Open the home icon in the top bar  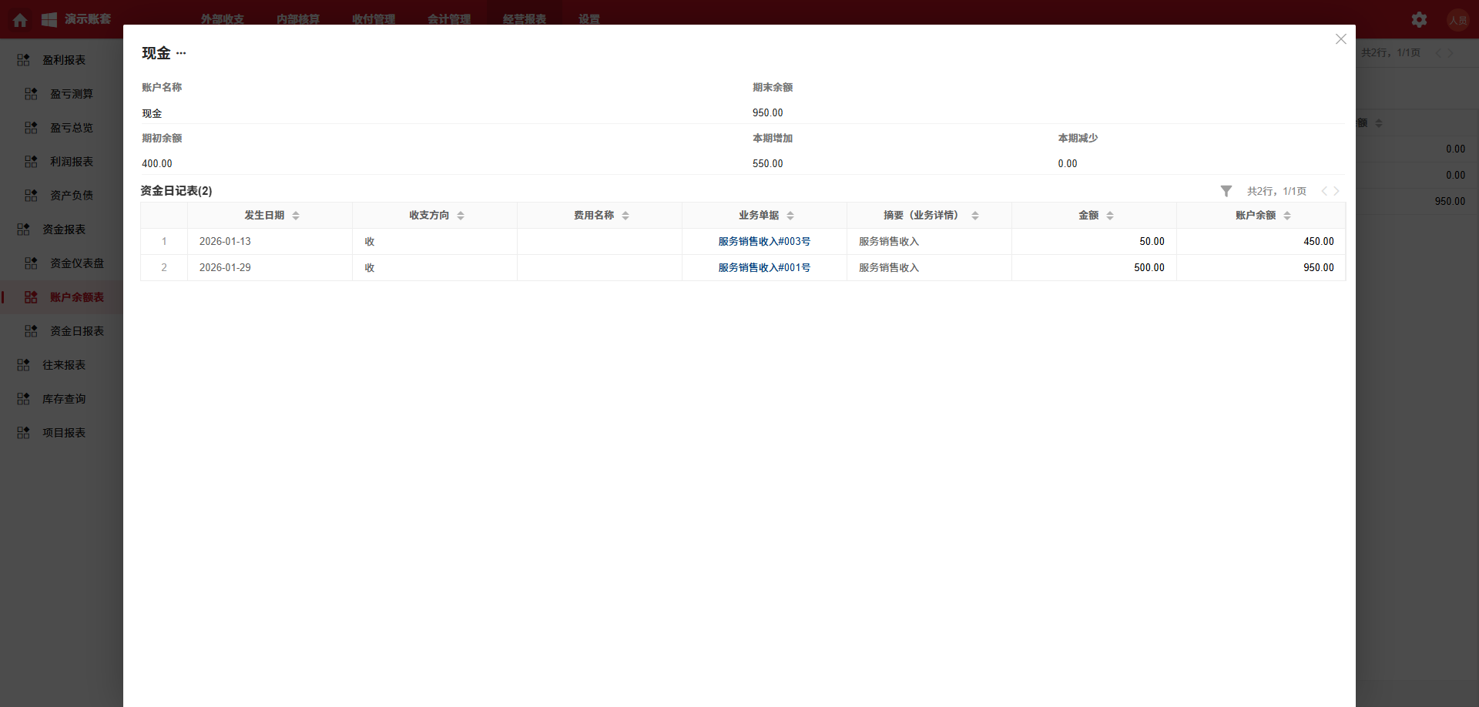[19, 19]
